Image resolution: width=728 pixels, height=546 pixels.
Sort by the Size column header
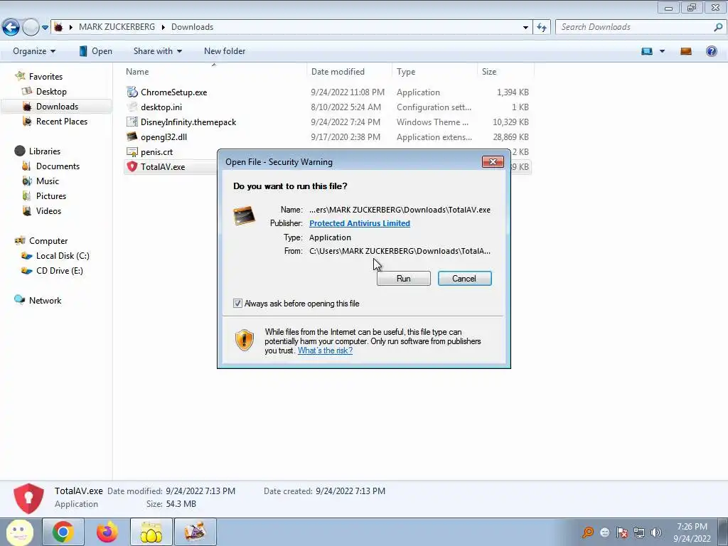505,72
